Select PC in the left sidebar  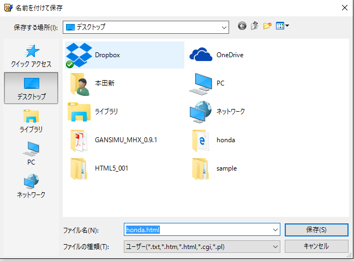pos(31,154)
